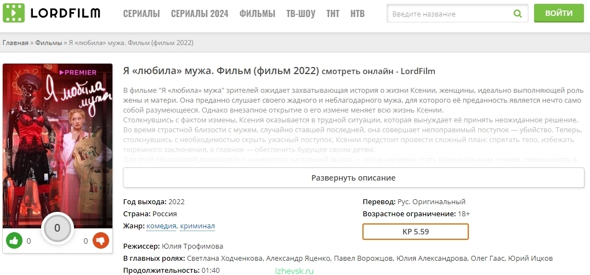
Task: Expand description with Развернуть описание
Action: click(x=353, y=178)
